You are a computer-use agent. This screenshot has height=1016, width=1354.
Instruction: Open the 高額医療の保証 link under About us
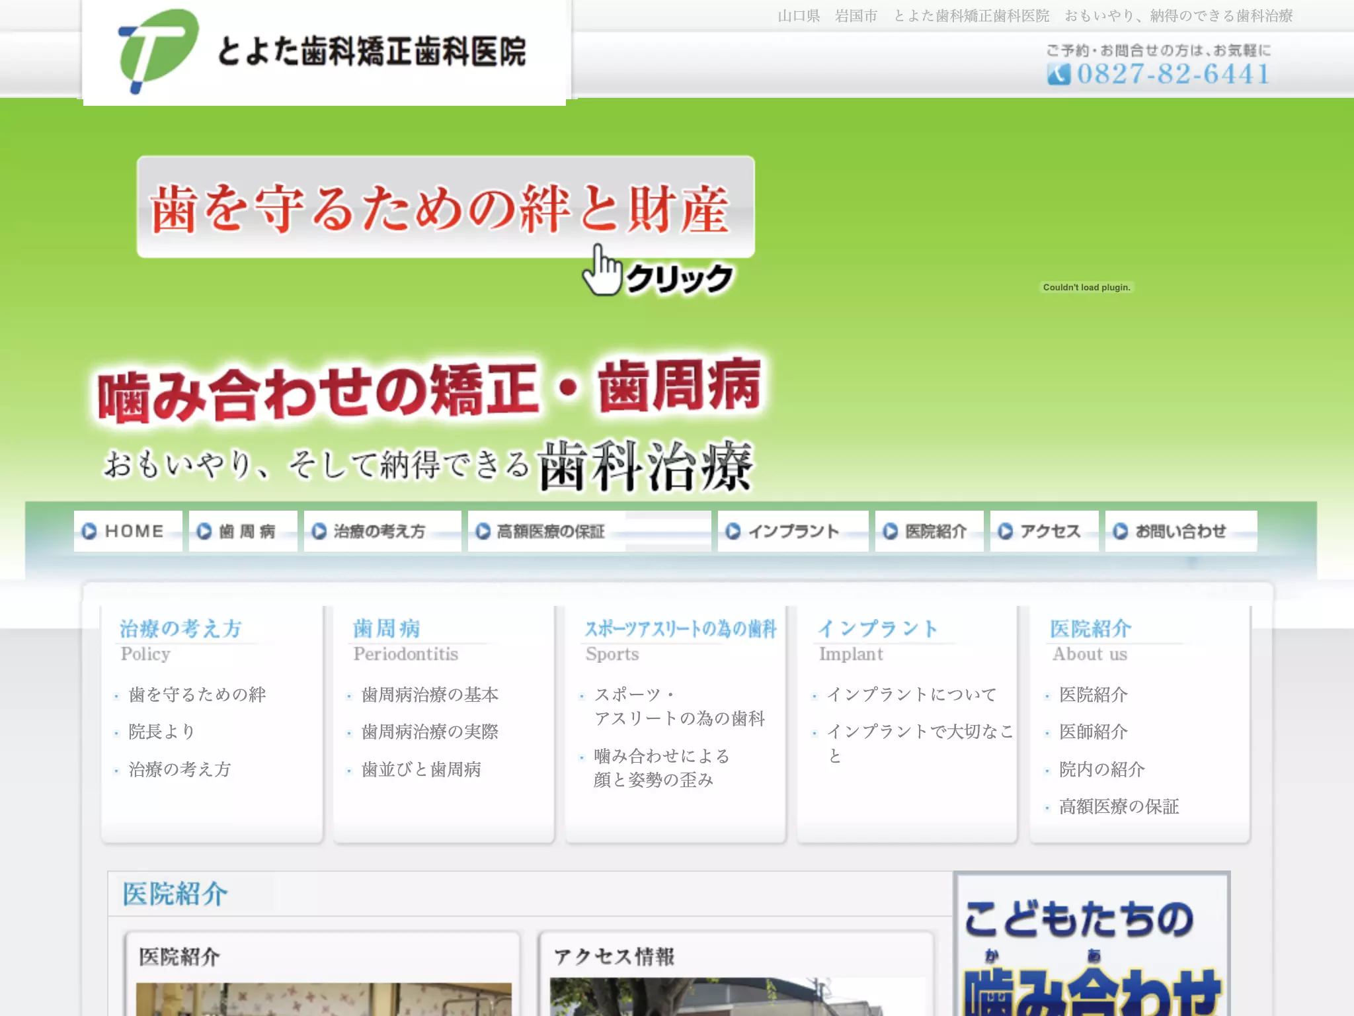pyautogui.click(x=1119, y=806)
